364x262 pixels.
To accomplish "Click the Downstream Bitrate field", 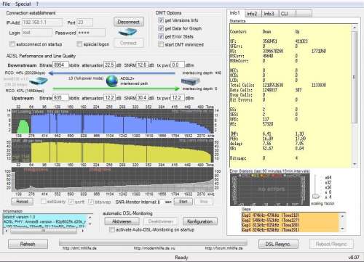I will pyautogui.click(x=60, y=65).
